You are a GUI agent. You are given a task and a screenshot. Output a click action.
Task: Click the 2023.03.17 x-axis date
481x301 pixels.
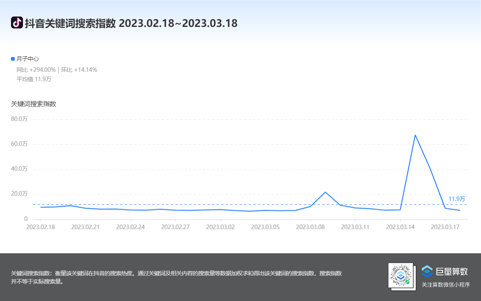(x=445, y=227)
